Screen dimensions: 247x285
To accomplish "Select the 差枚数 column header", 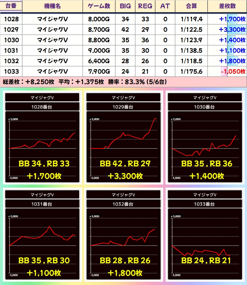I will (x=227, y=6).
